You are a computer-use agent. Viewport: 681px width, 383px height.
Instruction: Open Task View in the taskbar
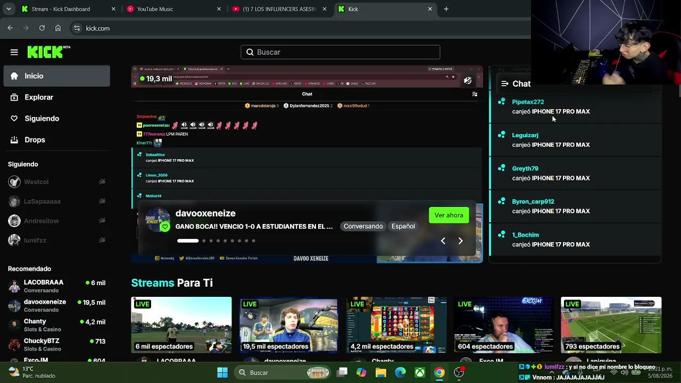[342, 372]
